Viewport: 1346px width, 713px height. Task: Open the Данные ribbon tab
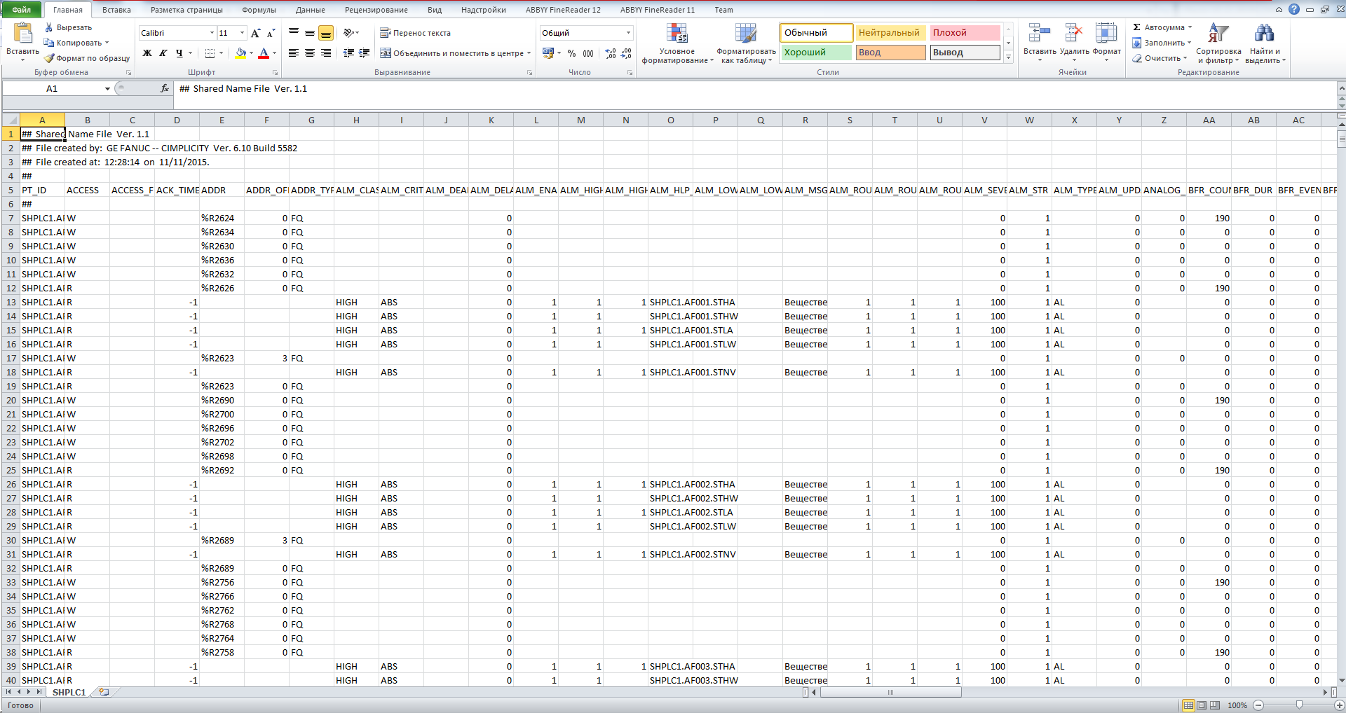[x=310, y=10]
